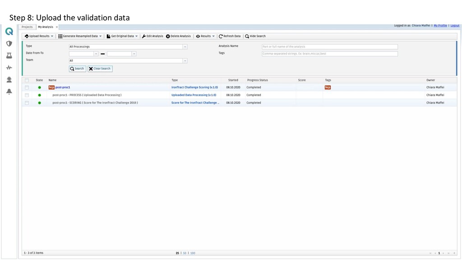
Task: Click green state dot of SCORING row
Action: [x=40, y=103]
